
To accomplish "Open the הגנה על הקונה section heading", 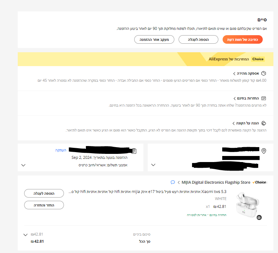I will [247, 123].
